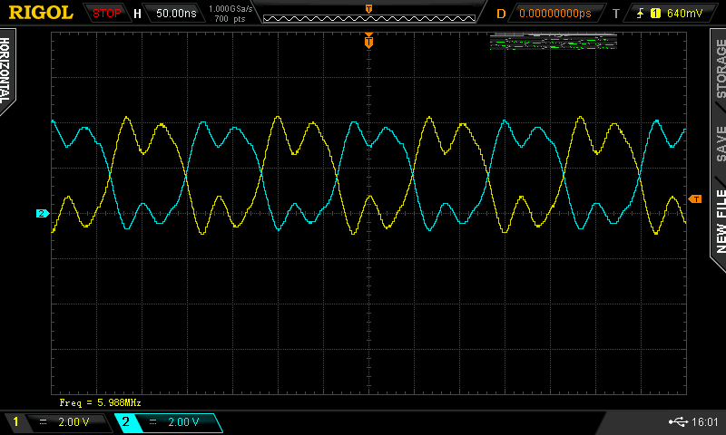Select the NEW FILE menu tab
This screenshot has width=726, height=435.
pos(721,221)
